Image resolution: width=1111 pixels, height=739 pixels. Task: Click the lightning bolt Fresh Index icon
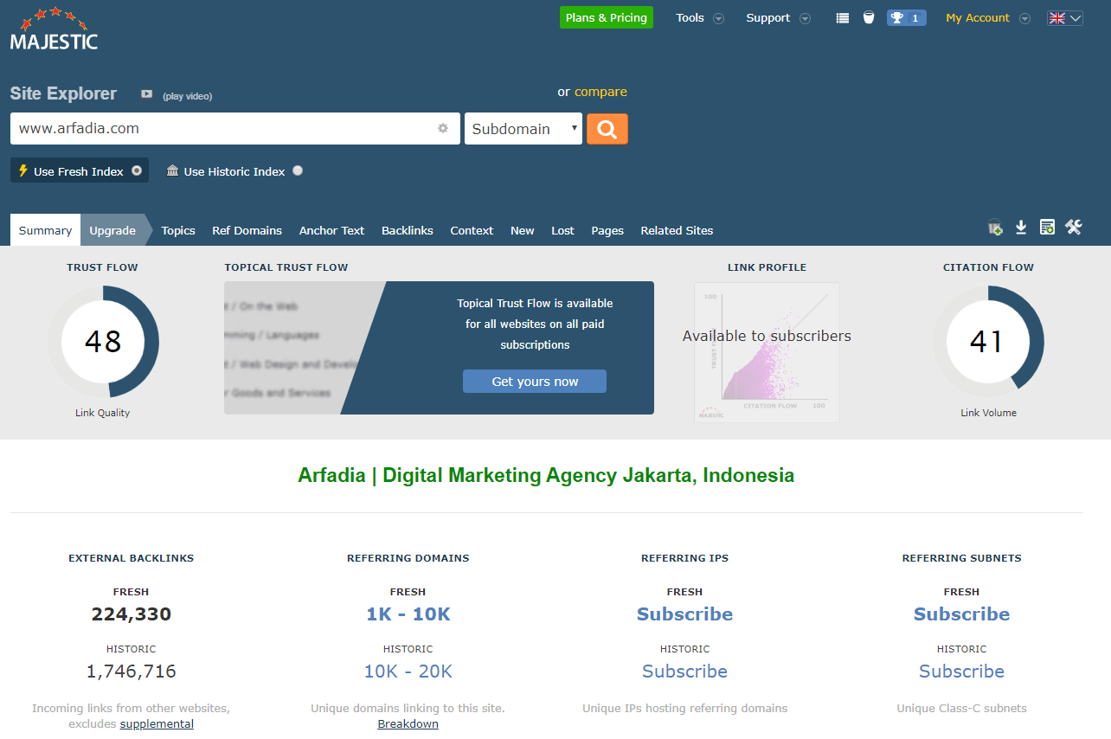click(23, 170)
